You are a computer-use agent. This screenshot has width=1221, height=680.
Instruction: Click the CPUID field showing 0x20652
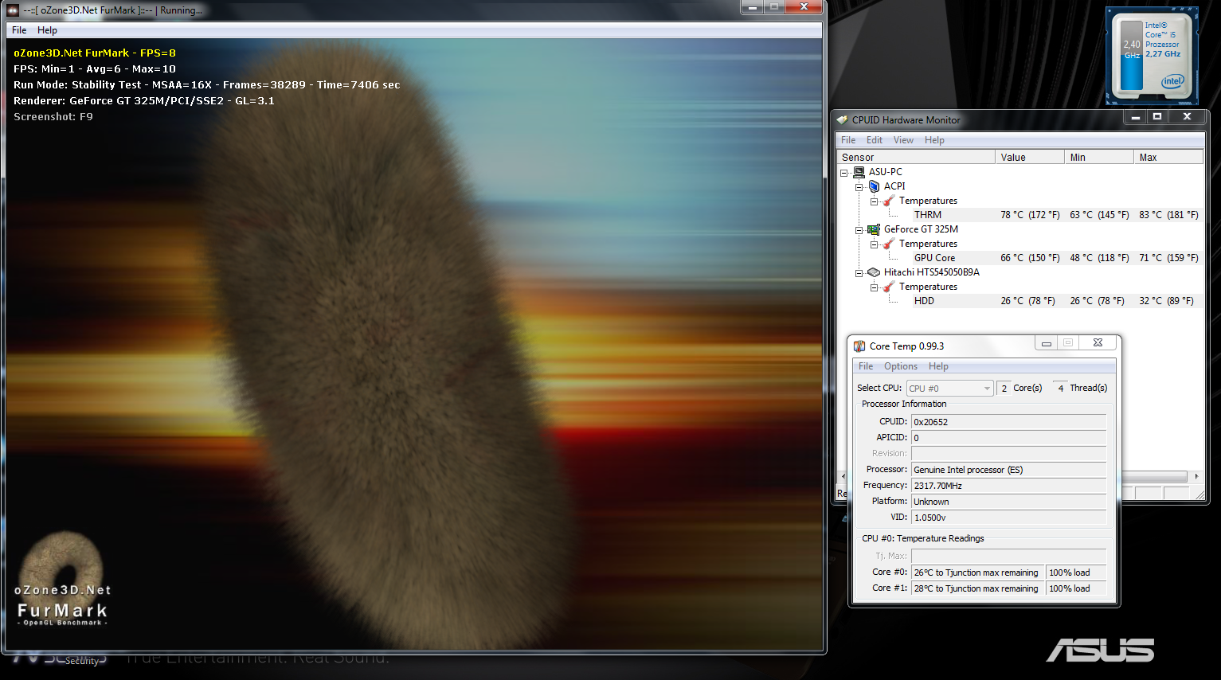[x=1009, y=422]
